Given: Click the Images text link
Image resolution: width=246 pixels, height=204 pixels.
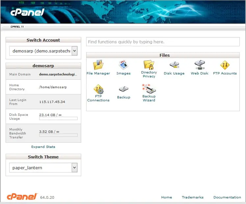Looking at the screenshot, I should (123, 73).
